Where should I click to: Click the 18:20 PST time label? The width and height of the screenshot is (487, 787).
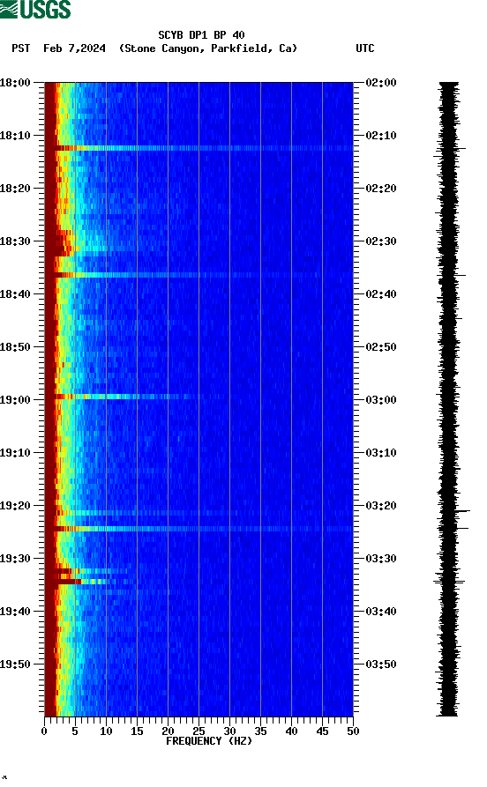15,189
